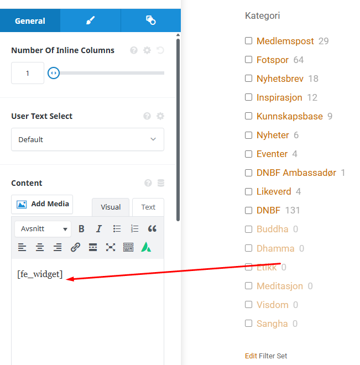
Task: Align text left in editor
Action: pos(22,247)
